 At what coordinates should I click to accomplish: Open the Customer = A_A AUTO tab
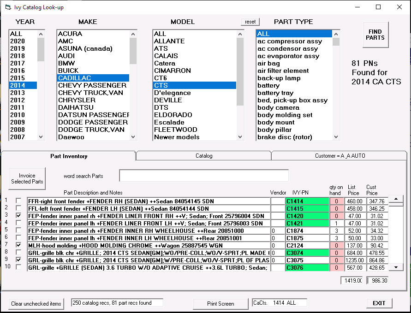[340, 156]
